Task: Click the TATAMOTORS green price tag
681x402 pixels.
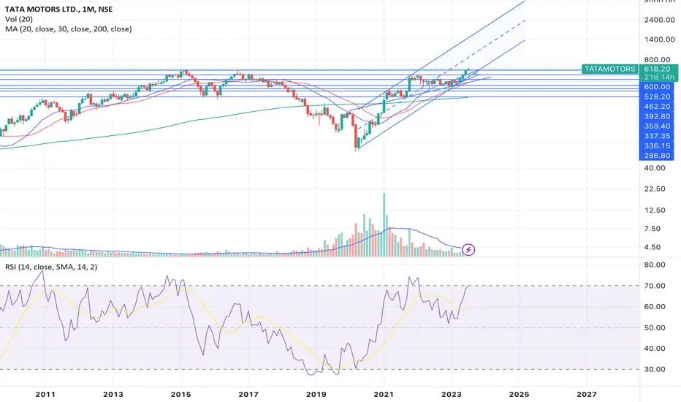Action: 610,69
